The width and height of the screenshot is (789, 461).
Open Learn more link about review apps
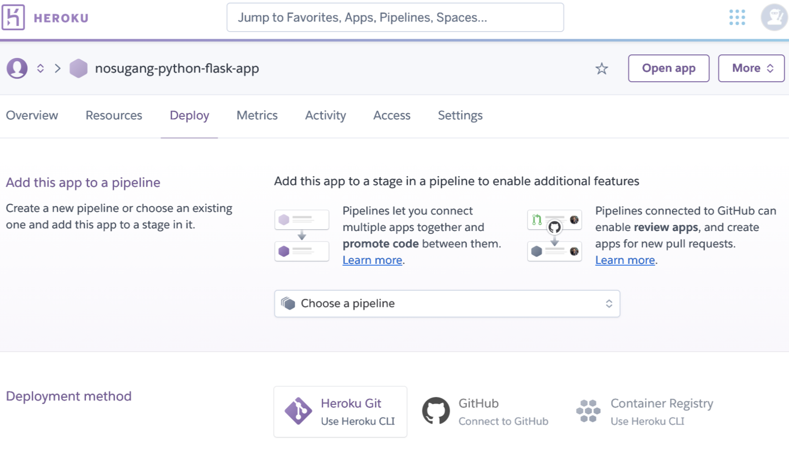(625, 260)
